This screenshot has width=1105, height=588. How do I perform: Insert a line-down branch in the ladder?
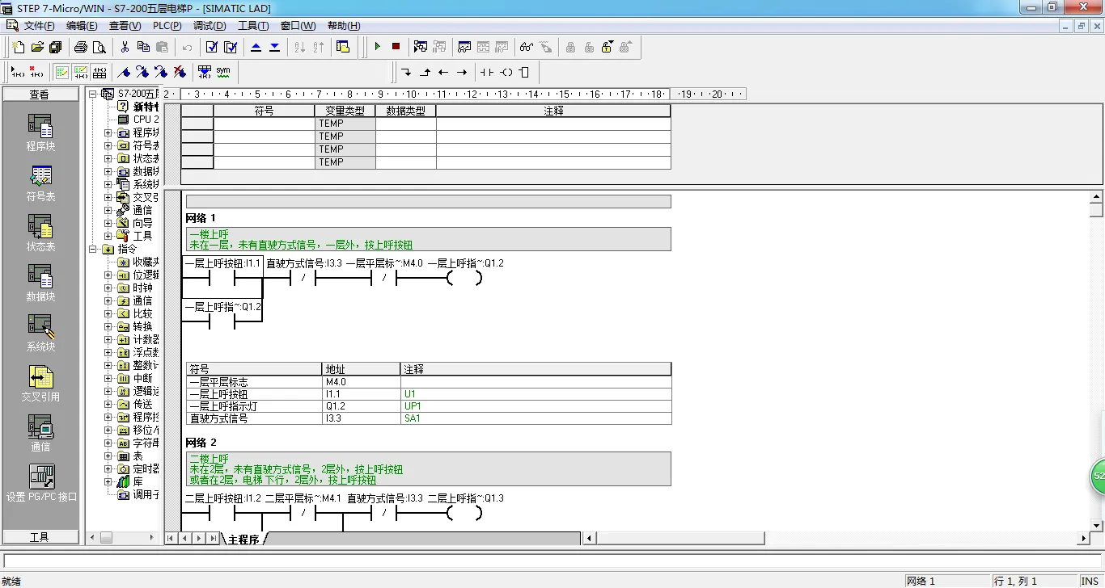pyautogui.click(x=406, y=72)
